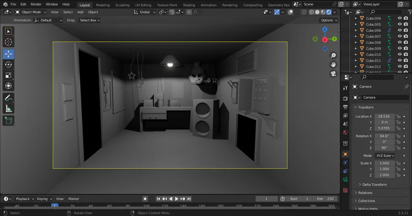Open the XYZ Euler rotation mode dropdown

(385, 156)
